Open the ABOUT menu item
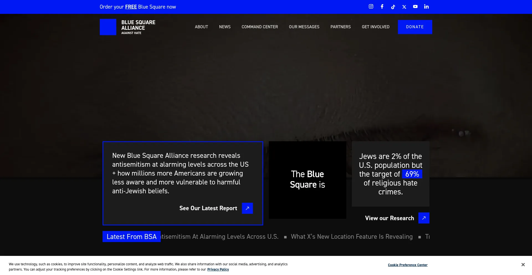This screenshot has width=532, height=275. tap(201, 27)
